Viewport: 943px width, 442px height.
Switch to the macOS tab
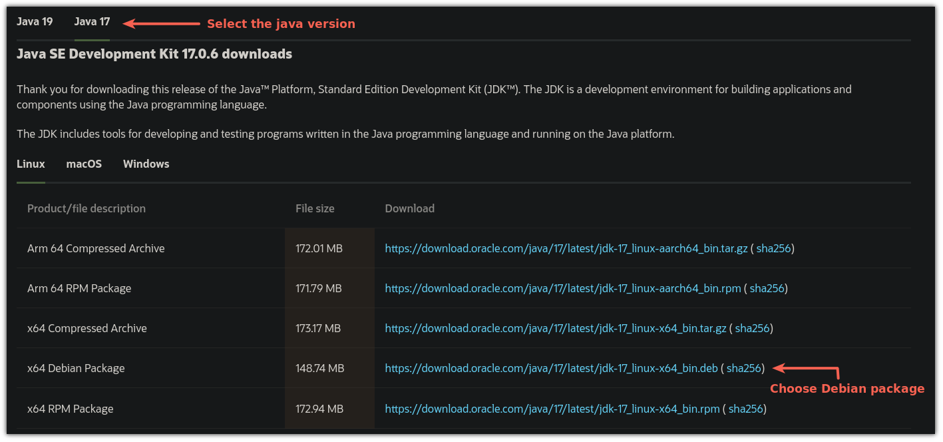tap(84, 164)
